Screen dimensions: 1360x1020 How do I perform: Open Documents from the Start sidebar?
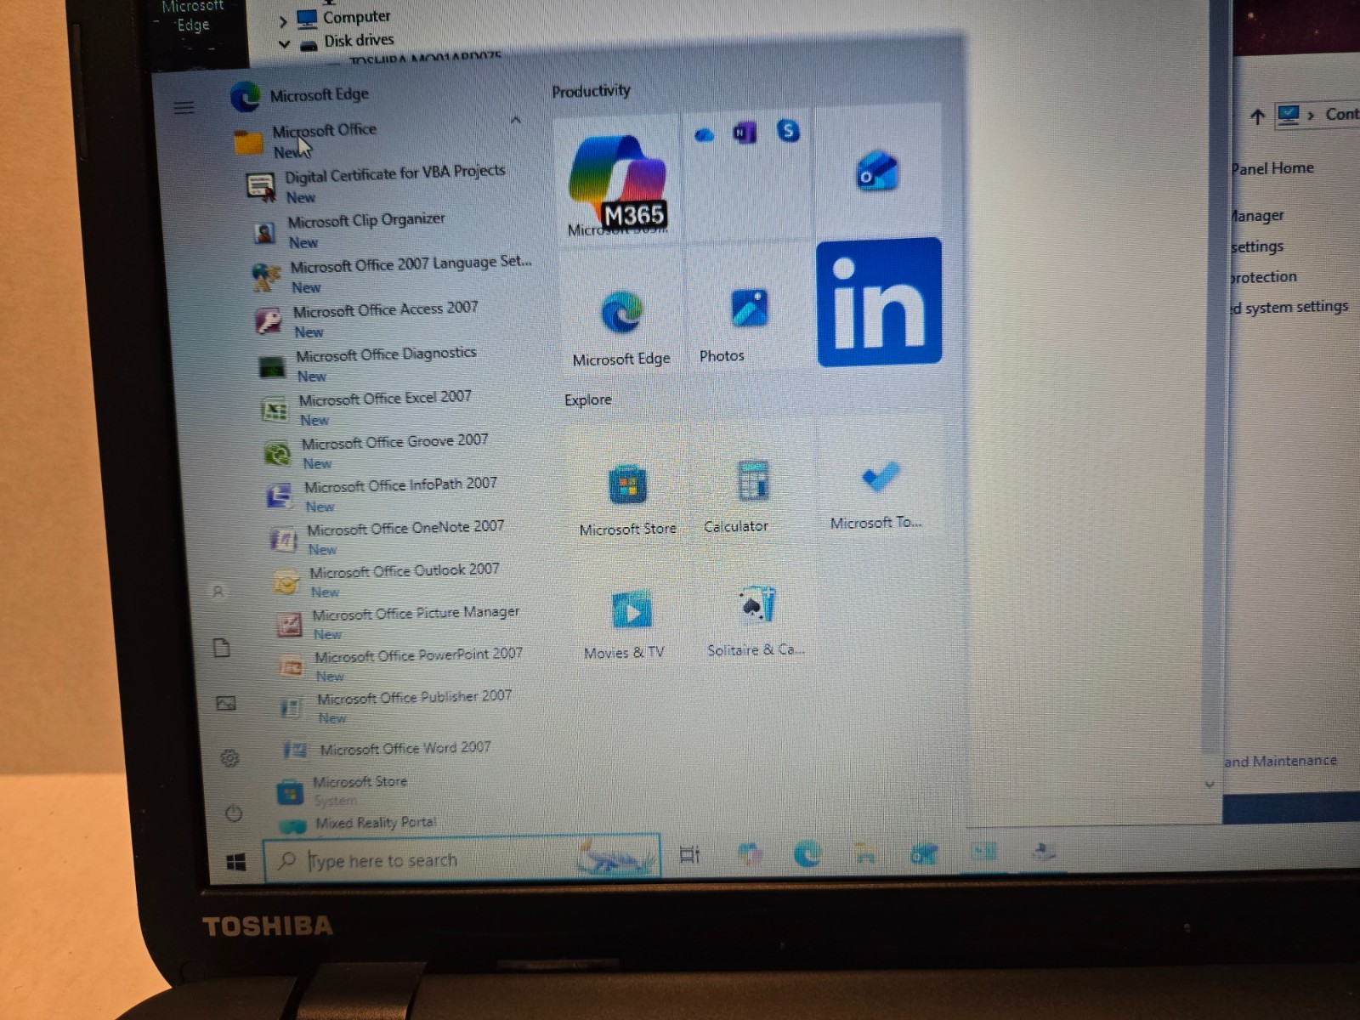point(222,648)
